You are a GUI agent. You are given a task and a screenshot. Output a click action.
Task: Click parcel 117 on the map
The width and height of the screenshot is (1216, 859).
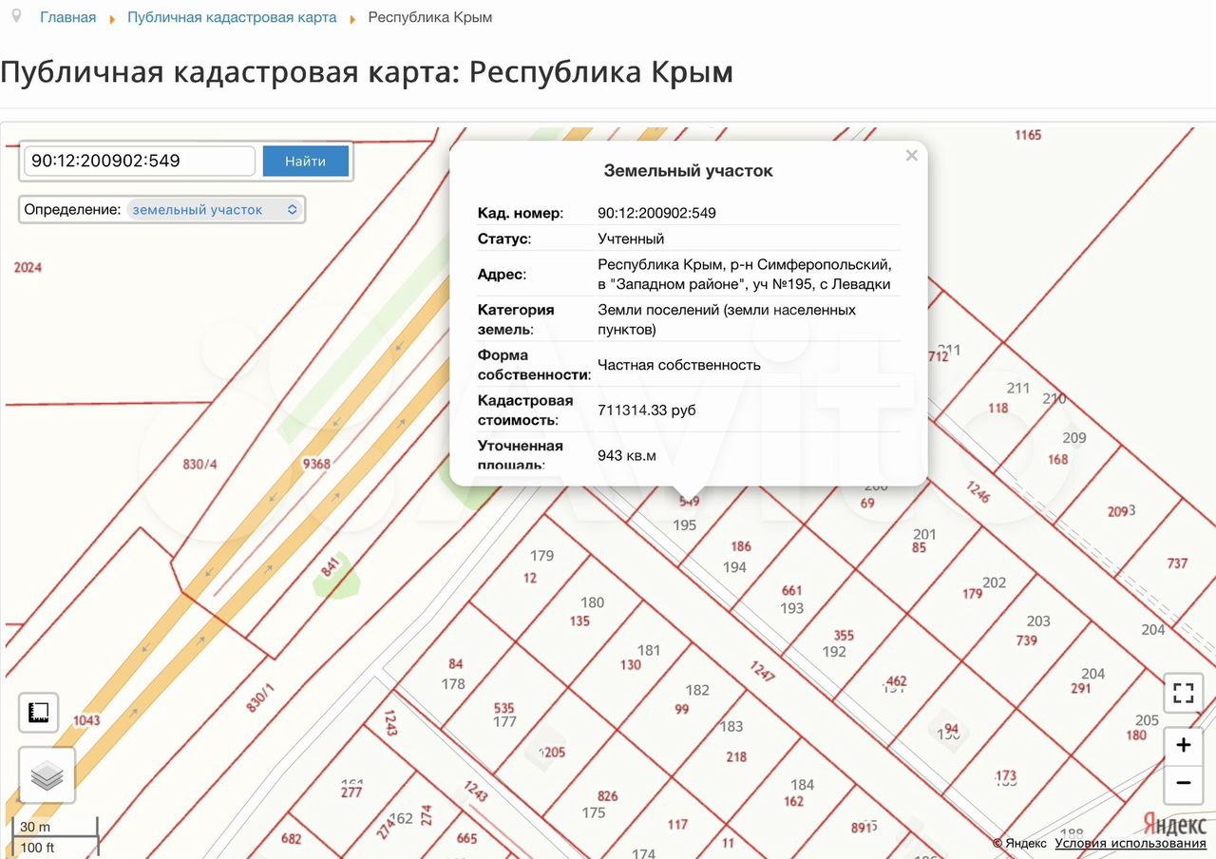(x=677, y=825)
